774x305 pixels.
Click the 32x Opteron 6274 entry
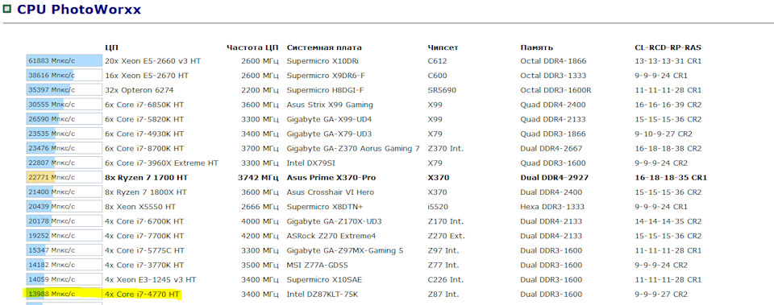click(139, 90)
